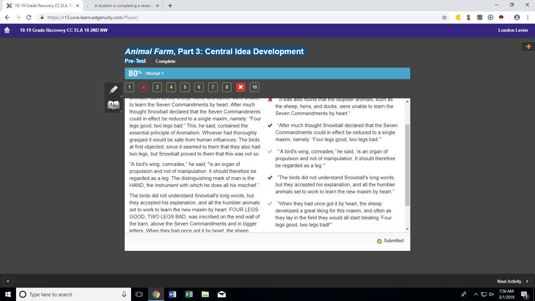Click the home icon in purple header
535x301 pixels.
[7, 30]
